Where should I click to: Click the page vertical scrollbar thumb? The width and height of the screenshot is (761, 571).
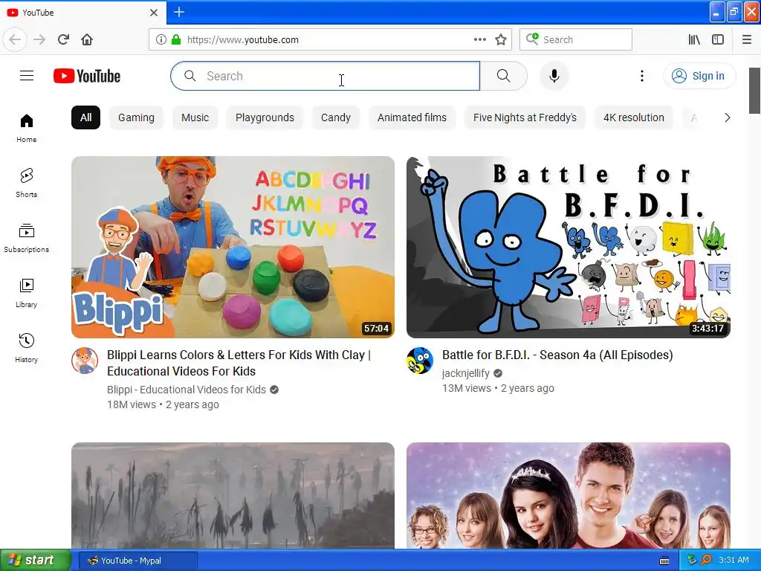click(755, 91)
